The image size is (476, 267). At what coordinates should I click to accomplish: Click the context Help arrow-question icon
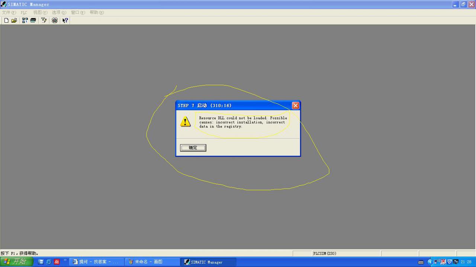tap(65, 20)
